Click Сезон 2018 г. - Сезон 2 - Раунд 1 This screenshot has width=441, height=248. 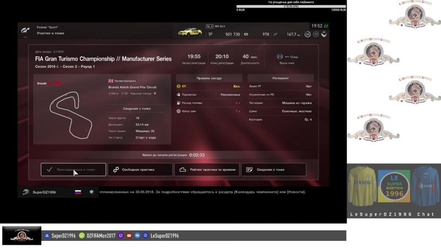click(x=64, y=67)
